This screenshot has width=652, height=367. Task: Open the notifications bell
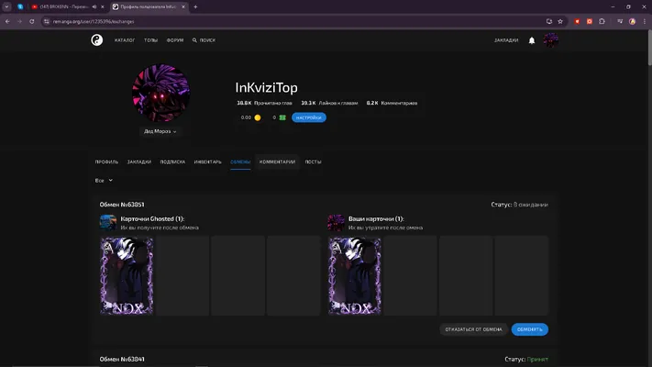tap(532, 40)
